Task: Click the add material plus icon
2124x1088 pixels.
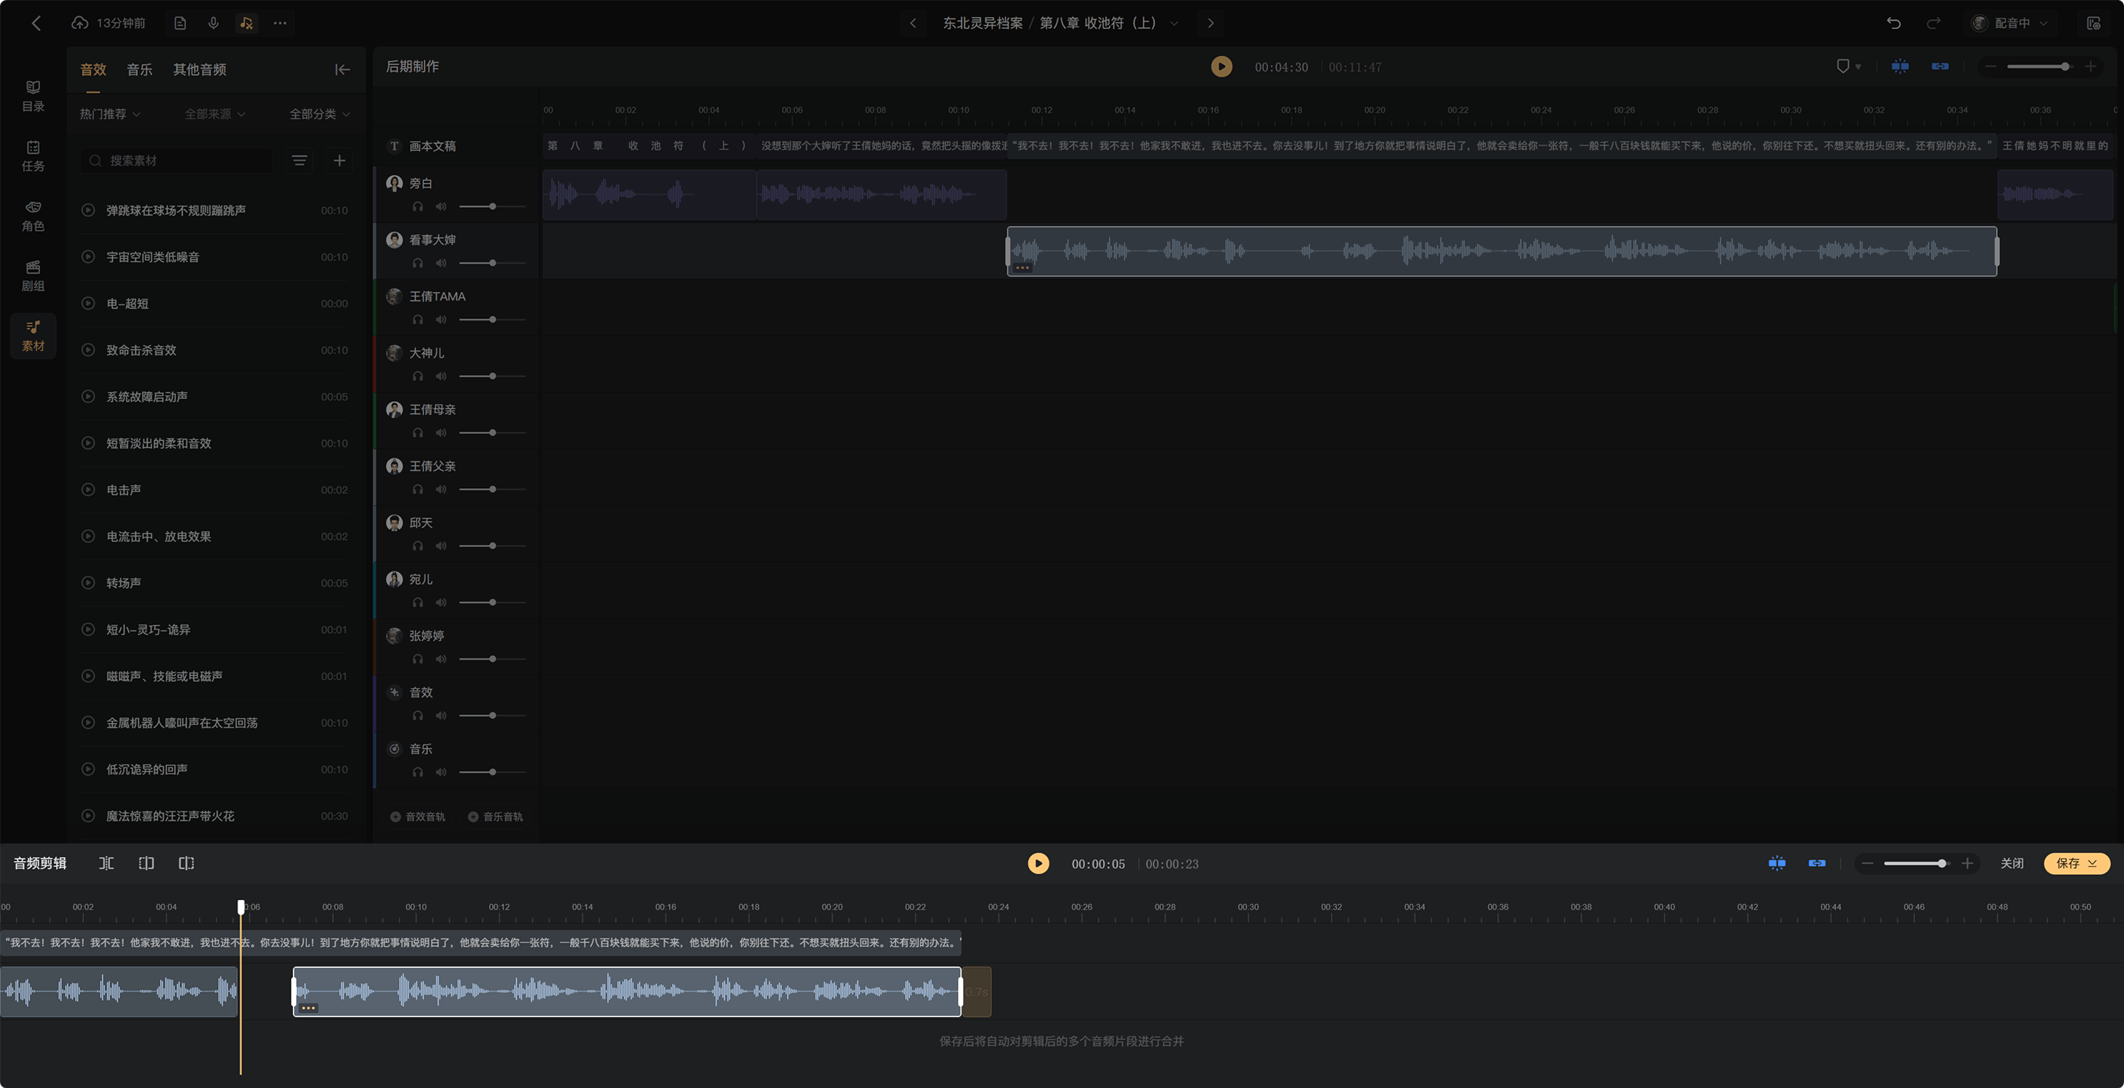Action: point(340,161)
